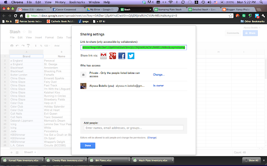Open the Alyssa Botello account dropdown

(252, 28)
